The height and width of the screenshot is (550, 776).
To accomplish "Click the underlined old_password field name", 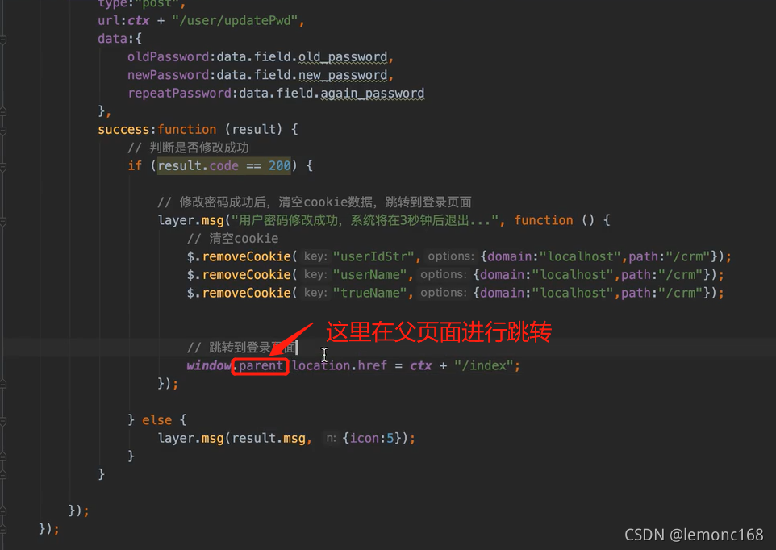I will pyautogui.click(x=343, y=57).
